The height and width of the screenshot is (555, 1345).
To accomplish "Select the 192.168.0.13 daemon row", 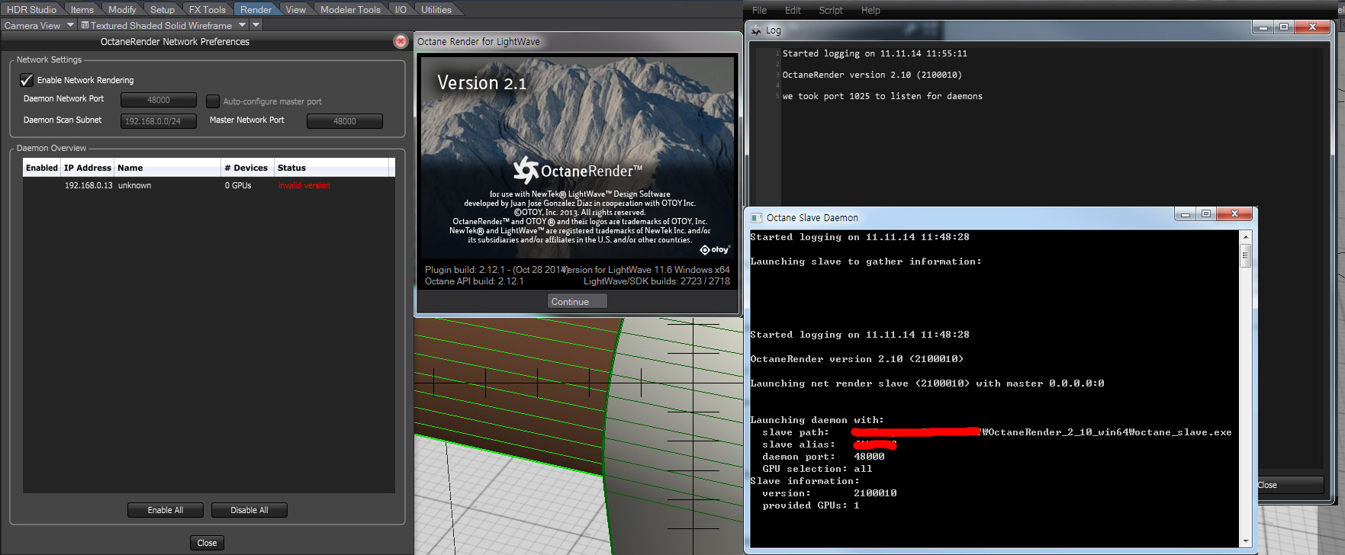I will (209, 185).
